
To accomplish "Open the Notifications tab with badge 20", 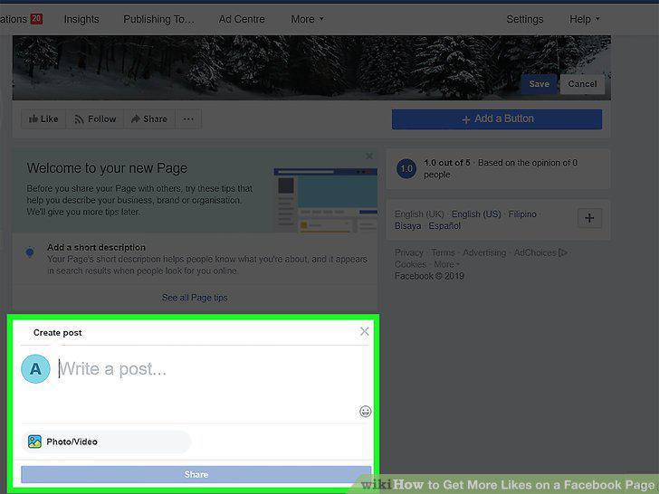I will click(x=21, y=19).
